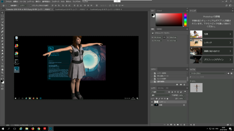Screen dimensions: 234x131
Task: Select the Lasso tool
Action: click(2, 19)
